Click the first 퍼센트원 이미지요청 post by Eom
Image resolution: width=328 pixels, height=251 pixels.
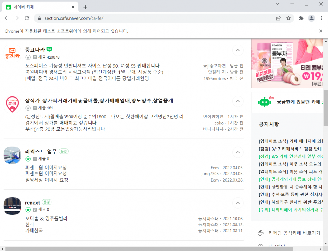click(x=46, y=168)
